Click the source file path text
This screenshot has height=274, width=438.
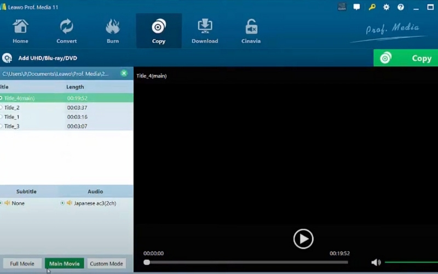click(x=56, y=74)
